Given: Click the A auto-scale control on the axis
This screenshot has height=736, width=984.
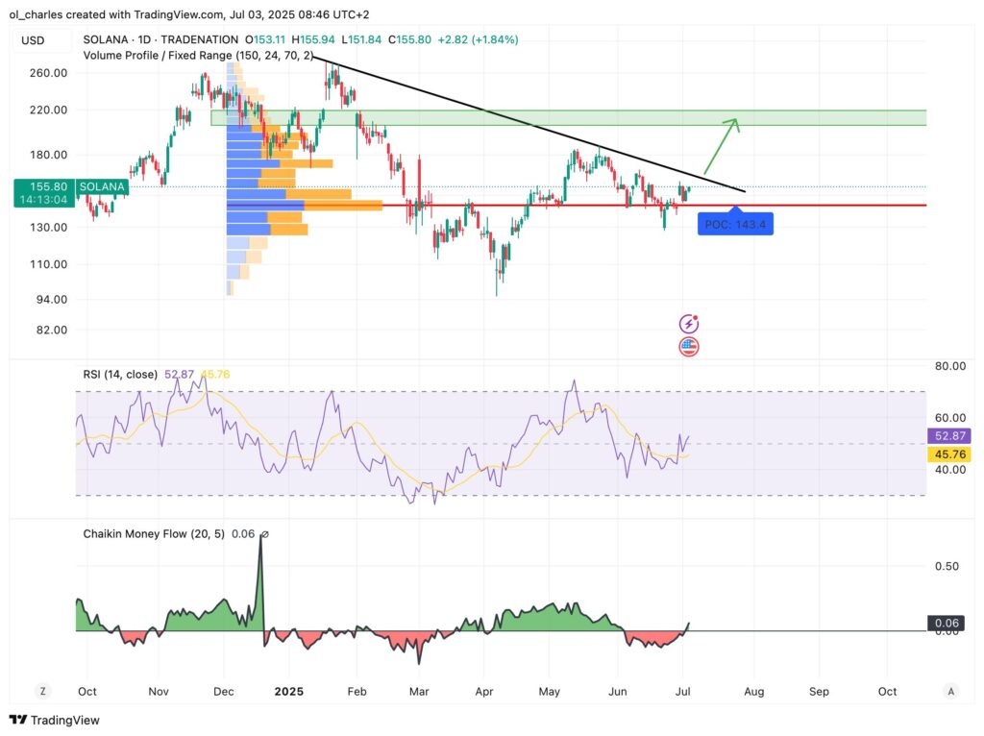Looking at the screenshot, I should [950, 691].
